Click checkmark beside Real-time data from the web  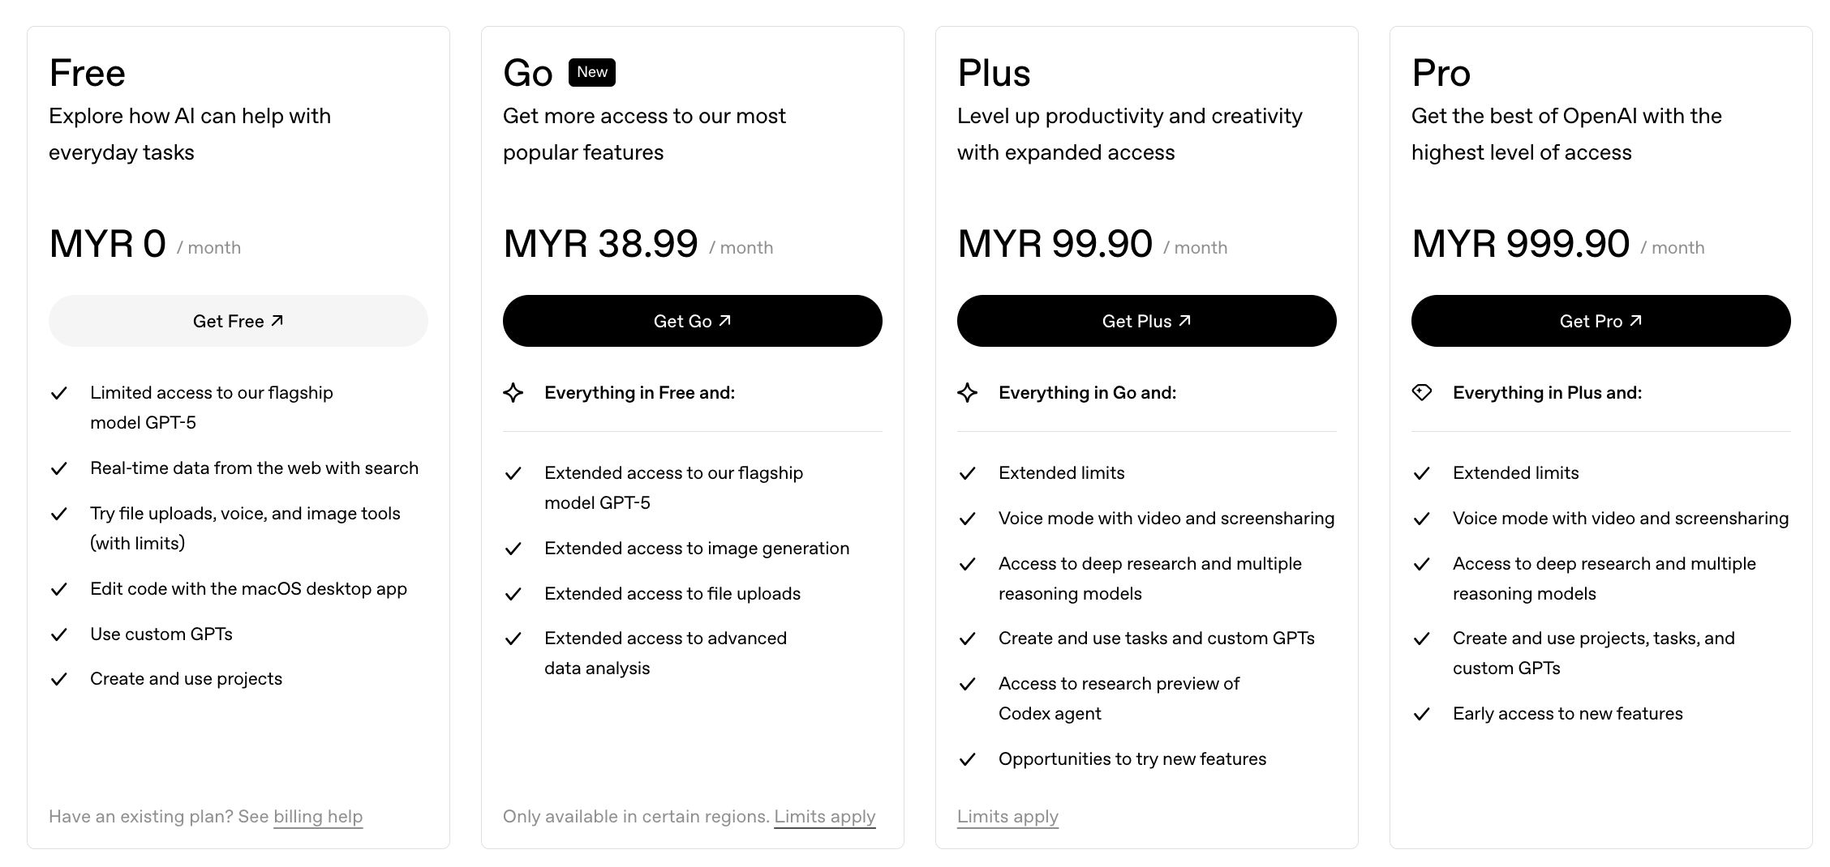tap(59, 468)
